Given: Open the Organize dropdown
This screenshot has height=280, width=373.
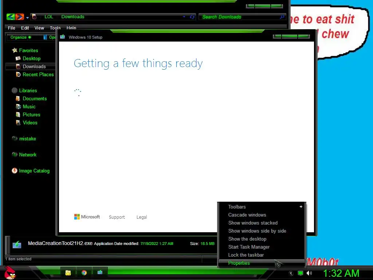Looking at the screenshot, I should point(21,37).
